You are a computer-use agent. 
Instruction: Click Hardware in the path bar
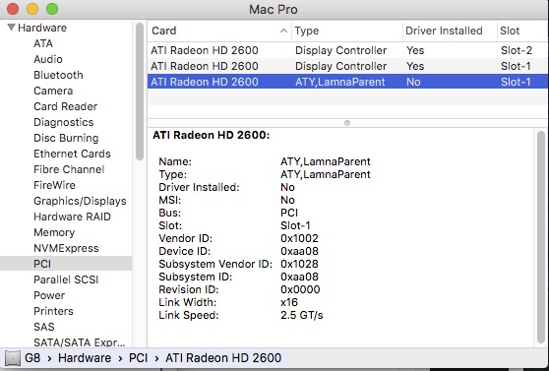point(85,358)
